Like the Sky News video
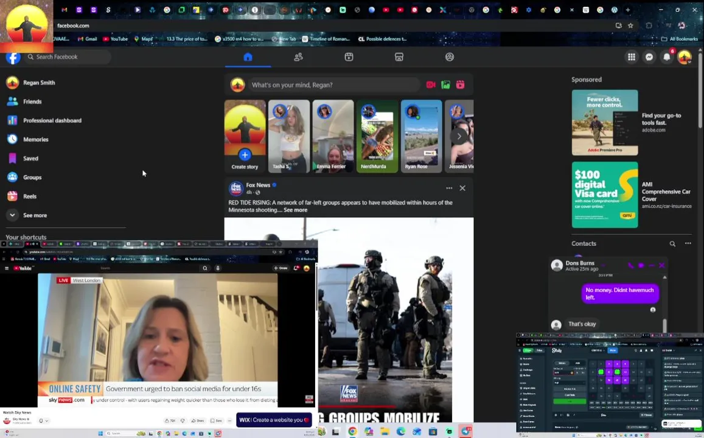The image size is (704, 438). click(170, 421)
